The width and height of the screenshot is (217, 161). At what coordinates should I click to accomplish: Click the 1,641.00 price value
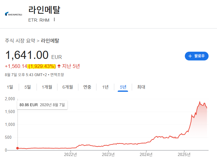[27, 55]
